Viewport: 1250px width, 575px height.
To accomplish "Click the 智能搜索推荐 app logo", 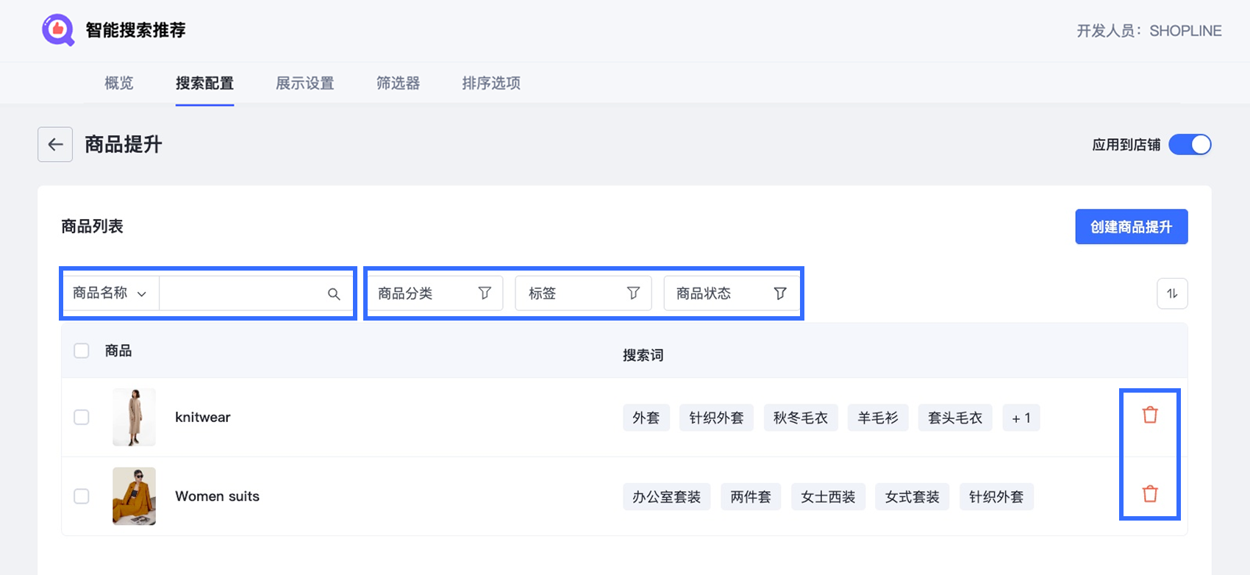I will 58,30.
